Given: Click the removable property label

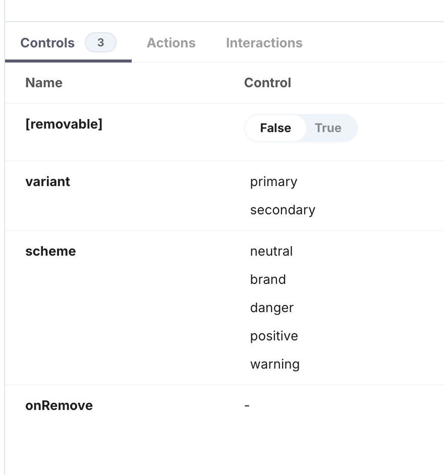Looking at the screenshot, I should click(x=64, y=124).
